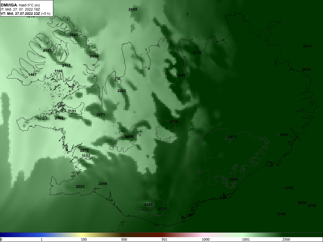Click the map value 1166
The height and width of the screenshot is (242, 323).
click(x=58, y=71)
